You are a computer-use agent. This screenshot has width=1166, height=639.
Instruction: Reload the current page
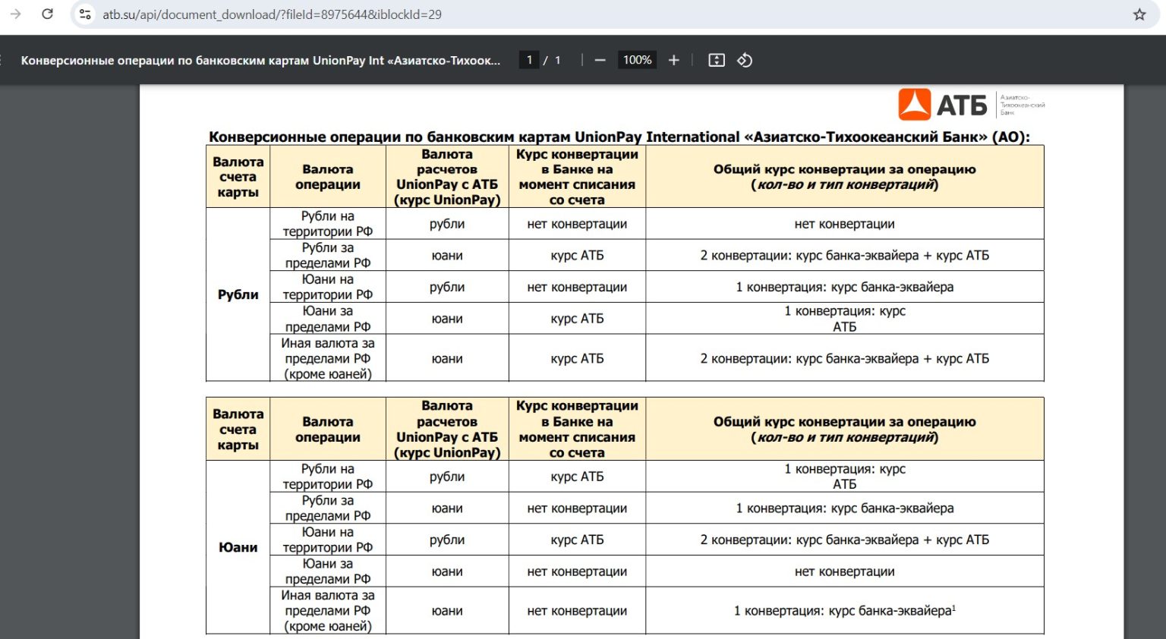pos(47,14)
